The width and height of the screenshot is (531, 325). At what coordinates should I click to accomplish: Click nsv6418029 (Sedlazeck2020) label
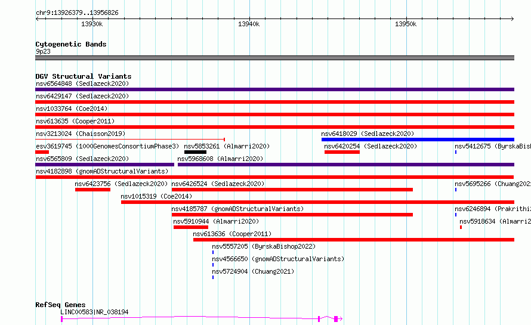tap(368, 134)
